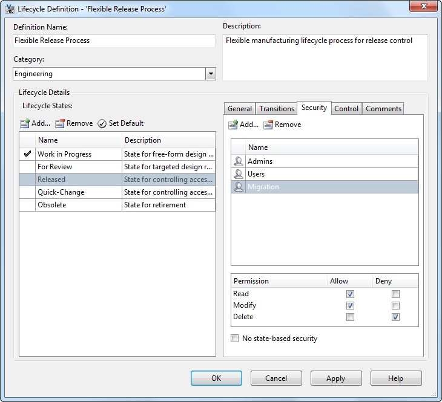
Task: Click the Cancel button
Action: coord(276,378)
